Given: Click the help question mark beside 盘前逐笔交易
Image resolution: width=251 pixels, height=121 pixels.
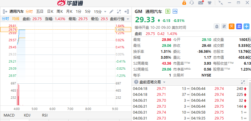Looking at the screenshot, I should pyautogui.click(x=136, y=82).
